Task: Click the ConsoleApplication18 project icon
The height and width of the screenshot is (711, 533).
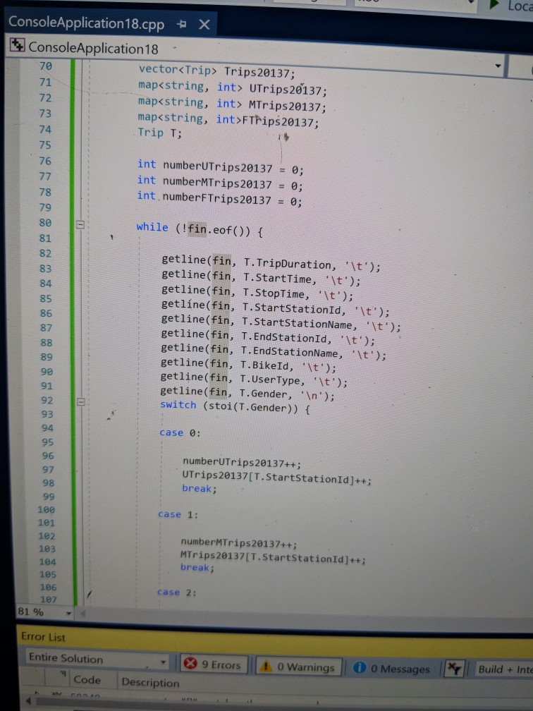Action: click(17, 45)
